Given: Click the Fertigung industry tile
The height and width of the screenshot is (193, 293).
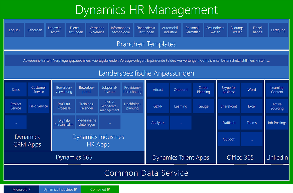Looking at the screenshot, I should (278, 30).
